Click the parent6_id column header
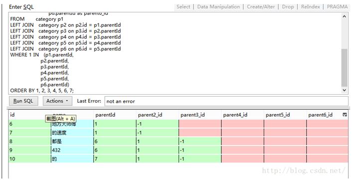 (324, 115)
